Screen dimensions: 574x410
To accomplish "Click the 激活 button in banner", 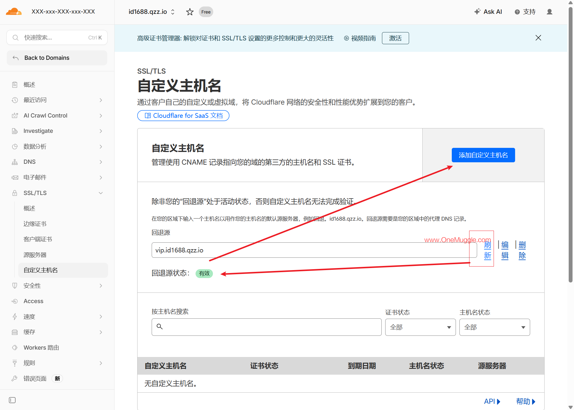I will [395, 38].
